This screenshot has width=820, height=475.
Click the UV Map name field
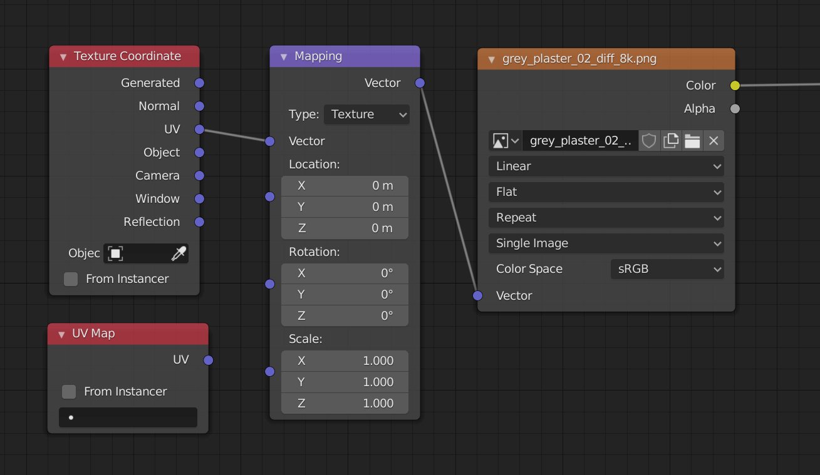(128, 417)
